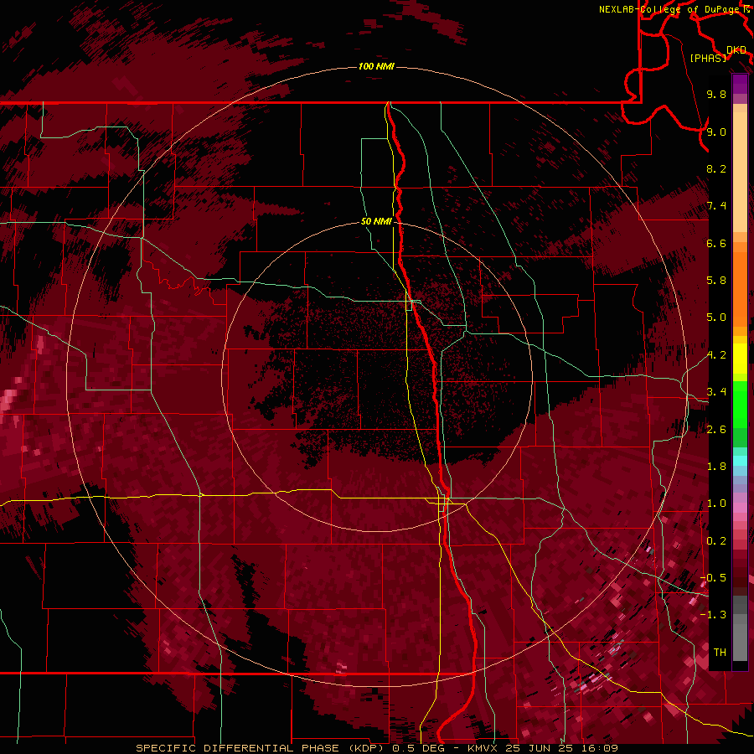Image resolution: width=754 pixels, height=754 pixels.
Task: Click the 1.8 legend value
Action: click(x=716, y=467)
